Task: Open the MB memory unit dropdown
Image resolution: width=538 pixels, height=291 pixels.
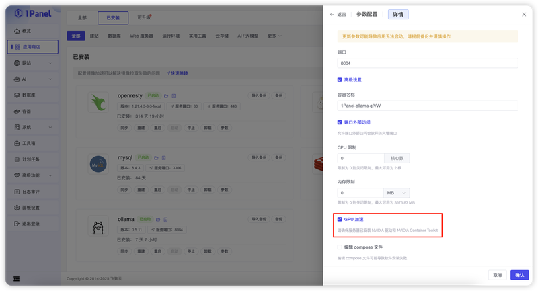Action: tap(396, 193)
